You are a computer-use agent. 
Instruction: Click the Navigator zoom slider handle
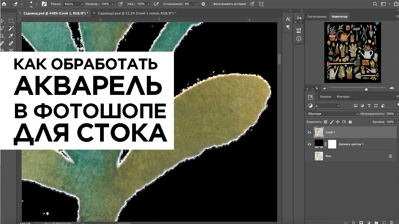366,90
